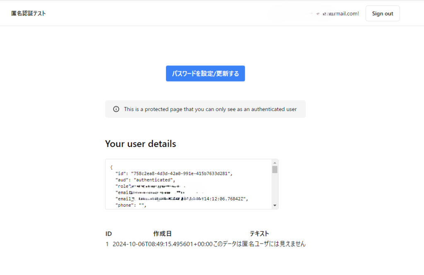Screen dimensions: 424x275
Task: Click the "phone" line in user JSON
Action: tap(131, 205)
